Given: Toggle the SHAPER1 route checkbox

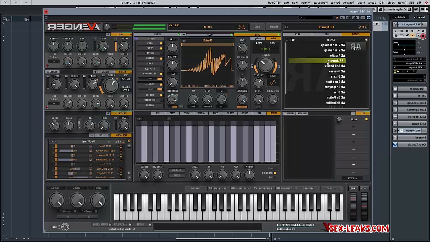Looking at the screenshot, I should (x=161, y=53).
